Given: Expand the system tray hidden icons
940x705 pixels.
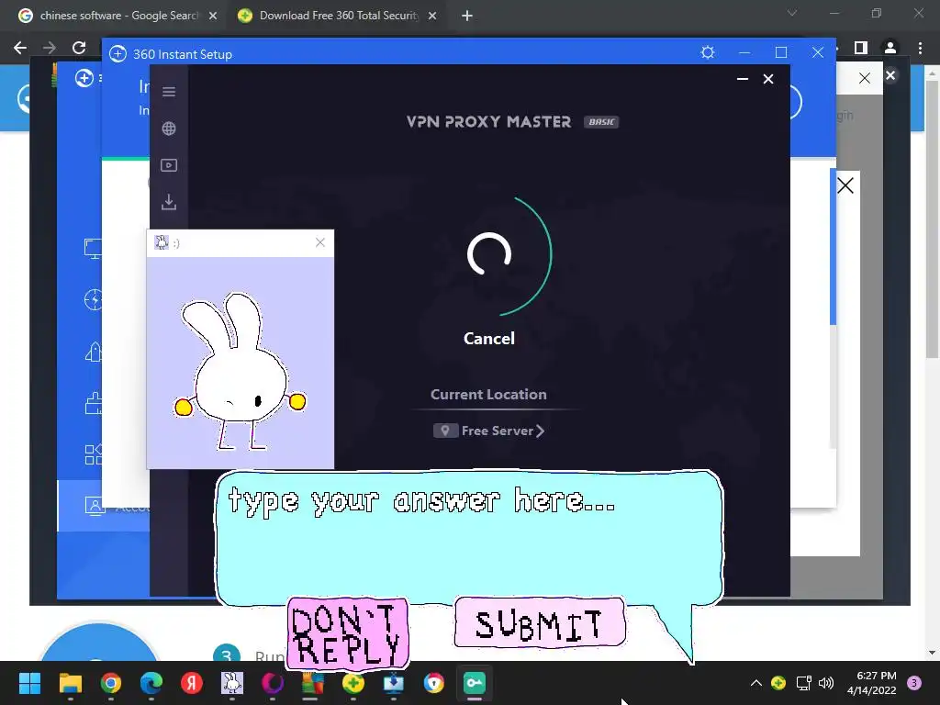Looking at the screenshot, I should click(x=756, y=683).
